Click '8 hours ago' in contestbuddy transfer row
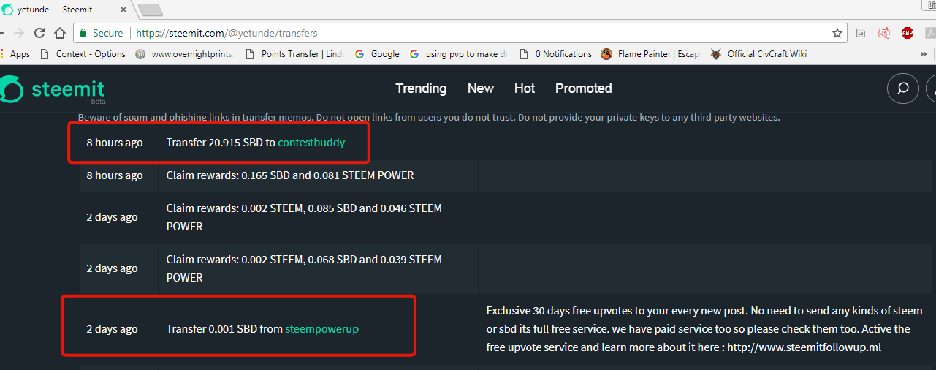This screenshot has width=936, height=370. coord(115,143)
